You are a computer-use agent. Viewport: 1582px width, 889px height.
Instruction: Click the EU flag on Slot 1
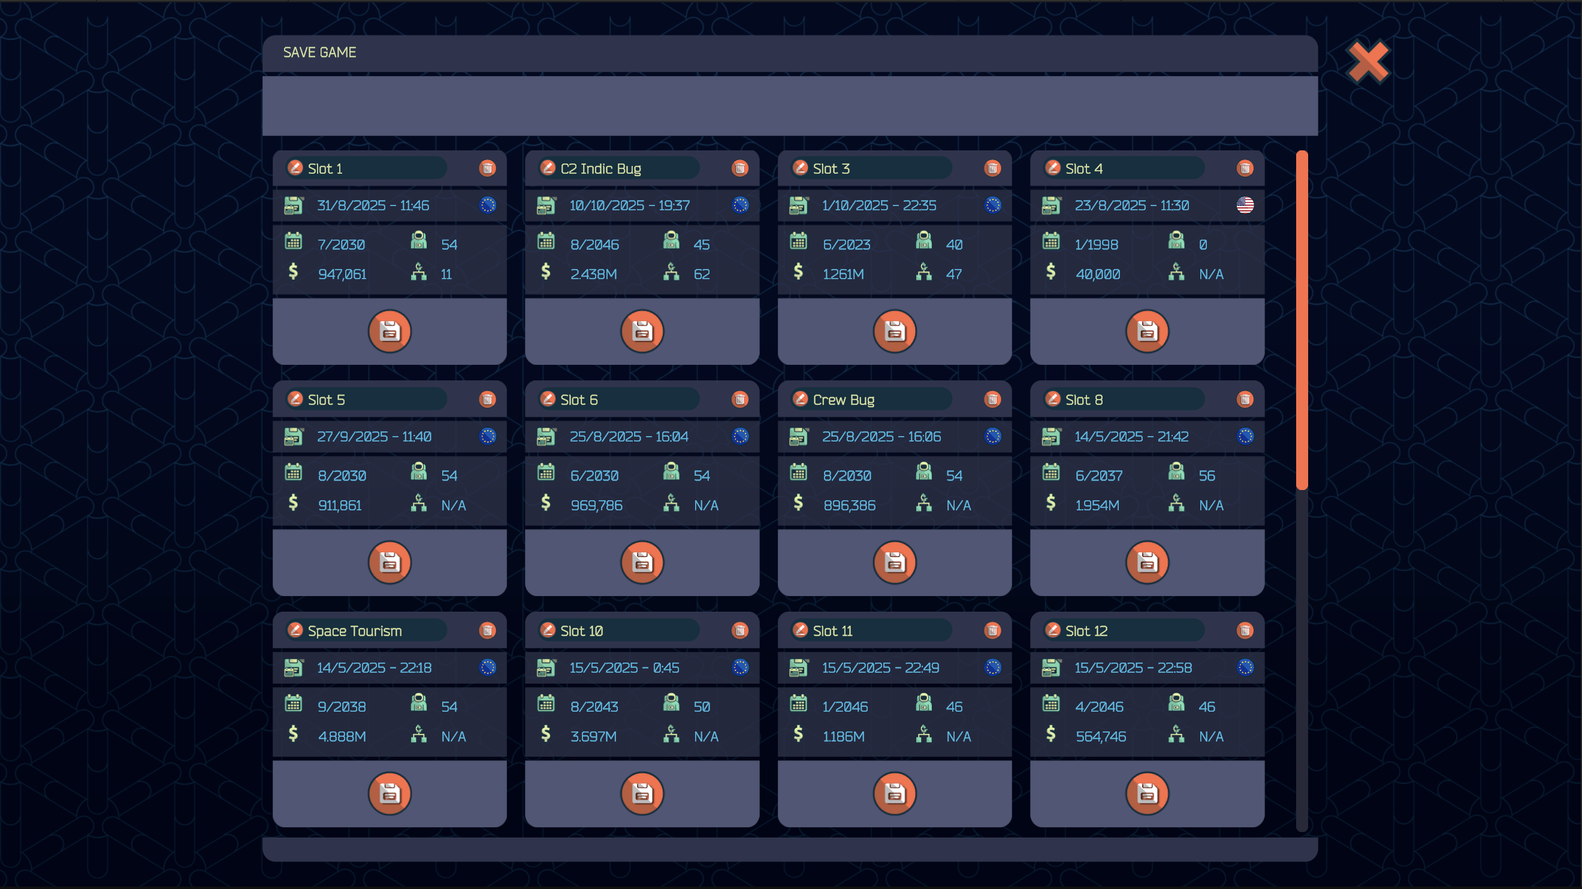point(488,205)
